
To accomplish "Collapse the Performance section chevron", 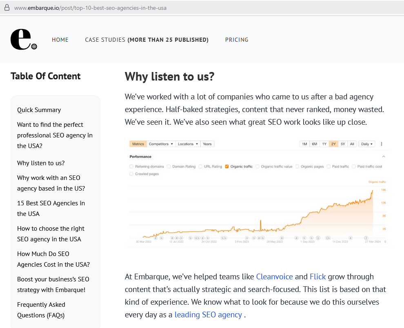I will pyautogui.click(x=384, y=157).
